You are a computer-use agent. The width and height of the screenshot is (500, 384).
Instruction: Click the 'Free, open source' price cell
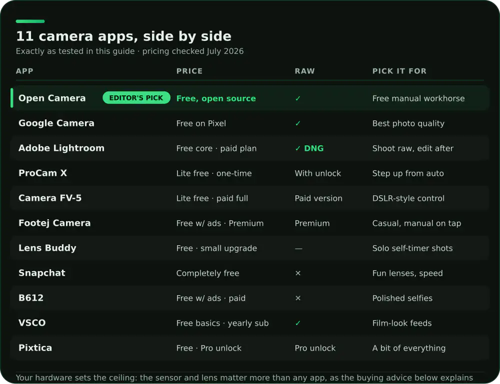pyautogui.click(x=216, y=98)
